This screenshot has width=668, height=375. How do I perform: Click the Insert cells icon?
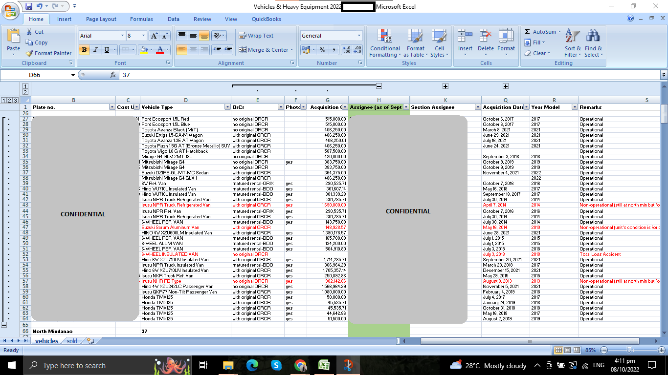click(465, 36)
